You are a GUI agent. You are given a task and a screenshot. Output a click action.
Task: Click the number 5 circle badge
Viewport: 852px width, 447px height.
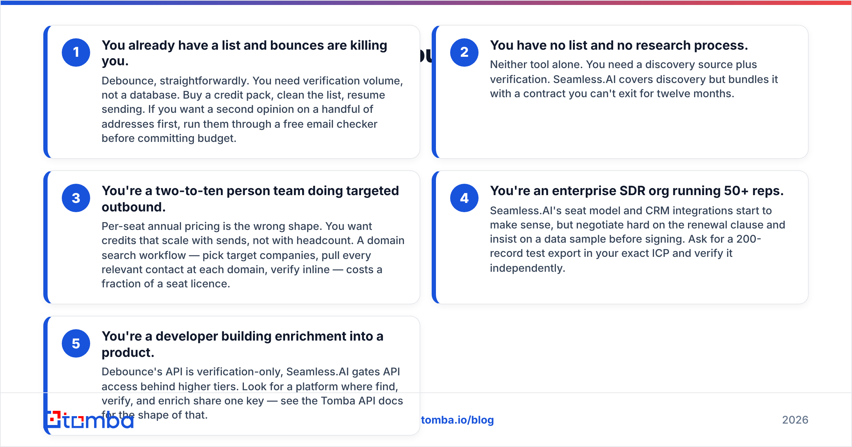click(76, 343)
